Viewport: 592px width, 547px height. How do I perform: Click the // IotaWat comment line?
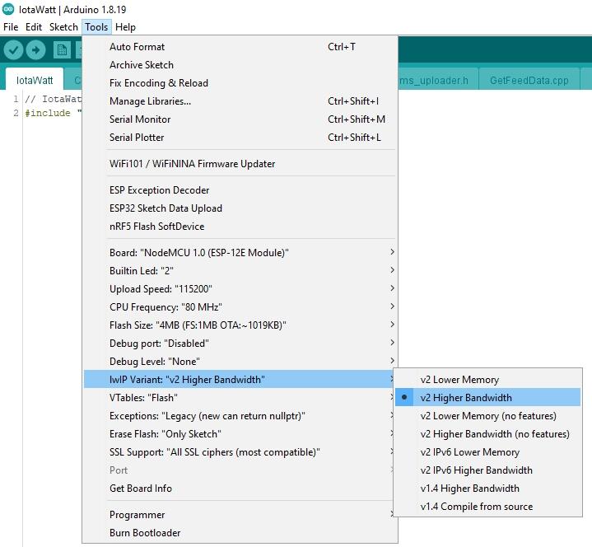[x=54, y=99]
